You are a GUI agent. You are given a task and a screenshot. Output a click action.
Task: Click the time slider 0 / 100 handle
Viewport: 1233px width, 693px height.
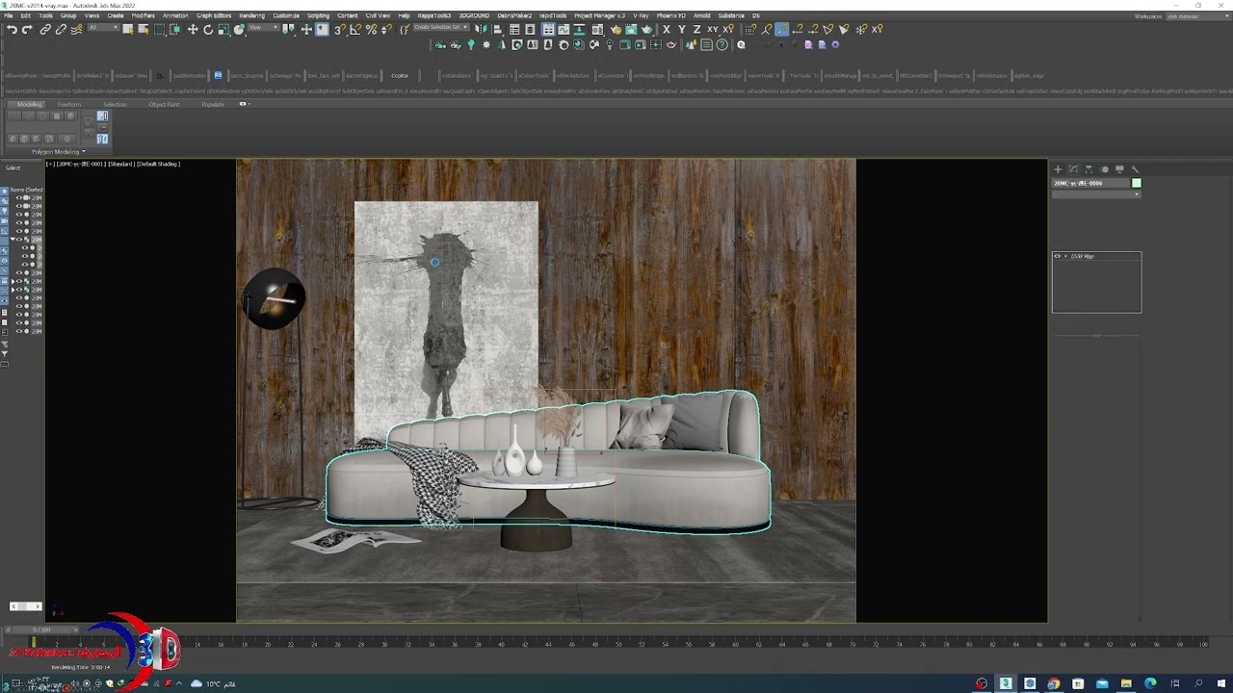41,629
